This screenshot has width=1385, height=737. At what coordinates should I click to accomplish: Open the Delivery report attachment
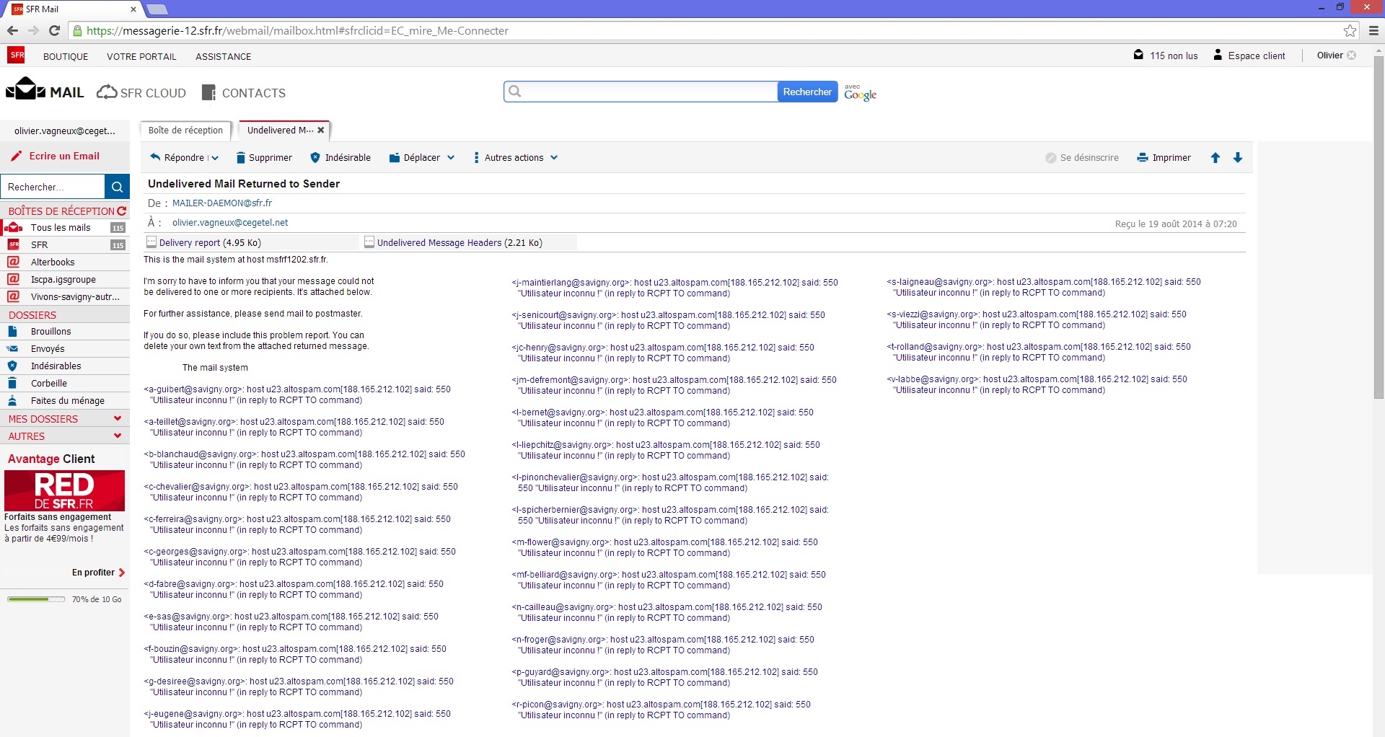point(190,243)
